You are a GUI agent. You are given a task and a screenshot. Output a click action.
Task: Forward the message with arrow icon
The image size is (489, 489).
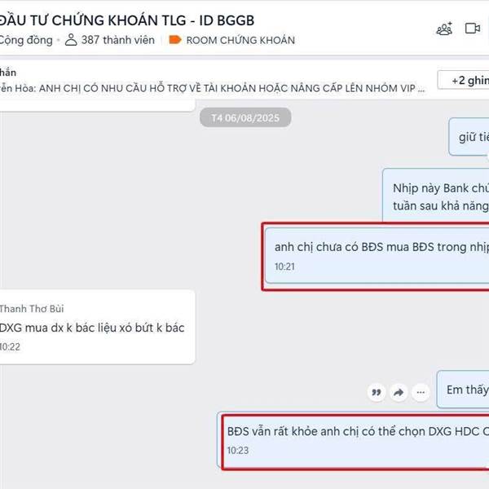[399, 392]
